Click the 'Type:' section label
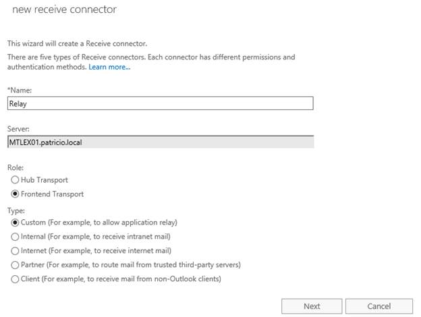The height and width of the screenshot is (317, 421). (x=16, y=210)
